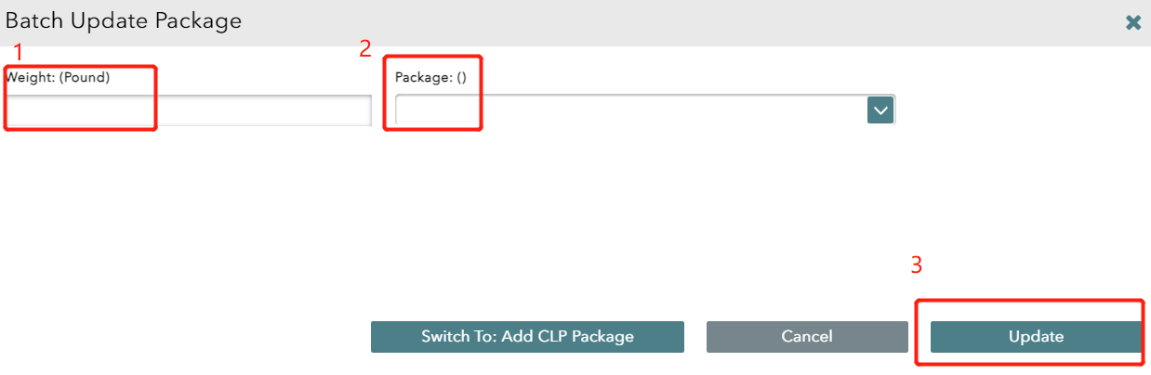Select the teal chevron button beside Package
Viewport: 1151px width, 375px height.
(880, 111)
